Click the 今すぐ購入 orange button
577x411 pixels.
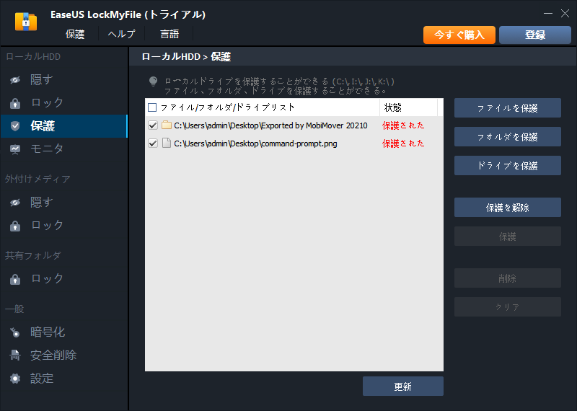click(x=459, y=35)
